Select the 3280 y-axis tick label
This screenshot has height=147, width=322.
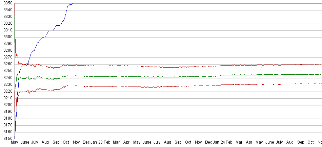(x=7, y=51)
